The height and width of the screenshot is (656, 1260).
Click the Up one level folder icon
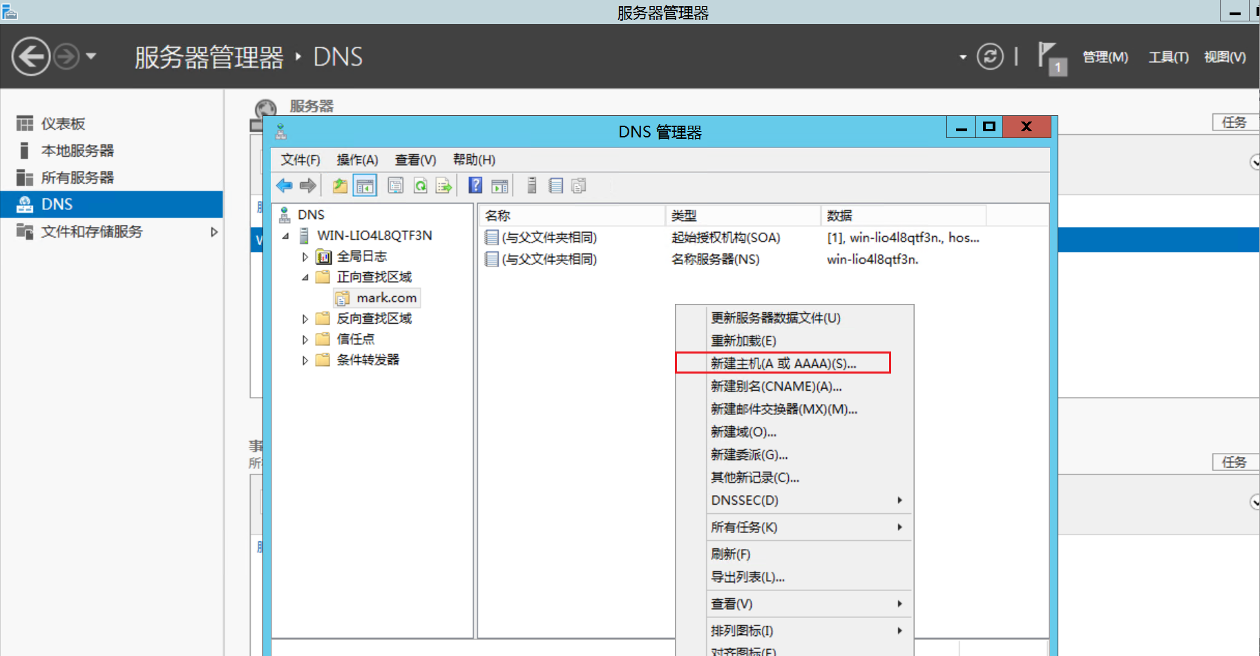[340, 185]
